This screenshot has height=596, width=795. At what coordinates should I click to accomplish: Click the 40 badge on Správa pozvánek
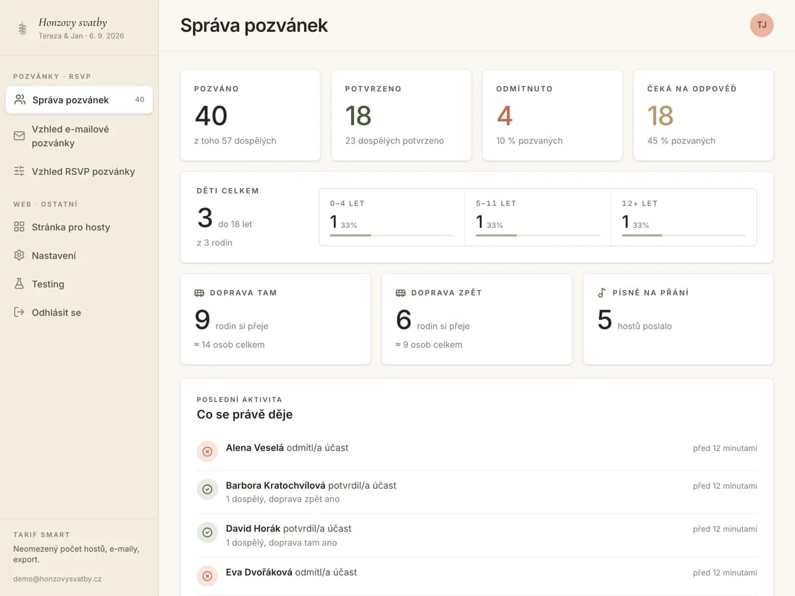tap(139, 100)
